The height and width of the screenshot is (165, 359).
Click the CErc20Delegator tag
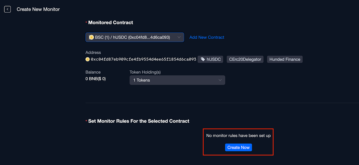245,59
